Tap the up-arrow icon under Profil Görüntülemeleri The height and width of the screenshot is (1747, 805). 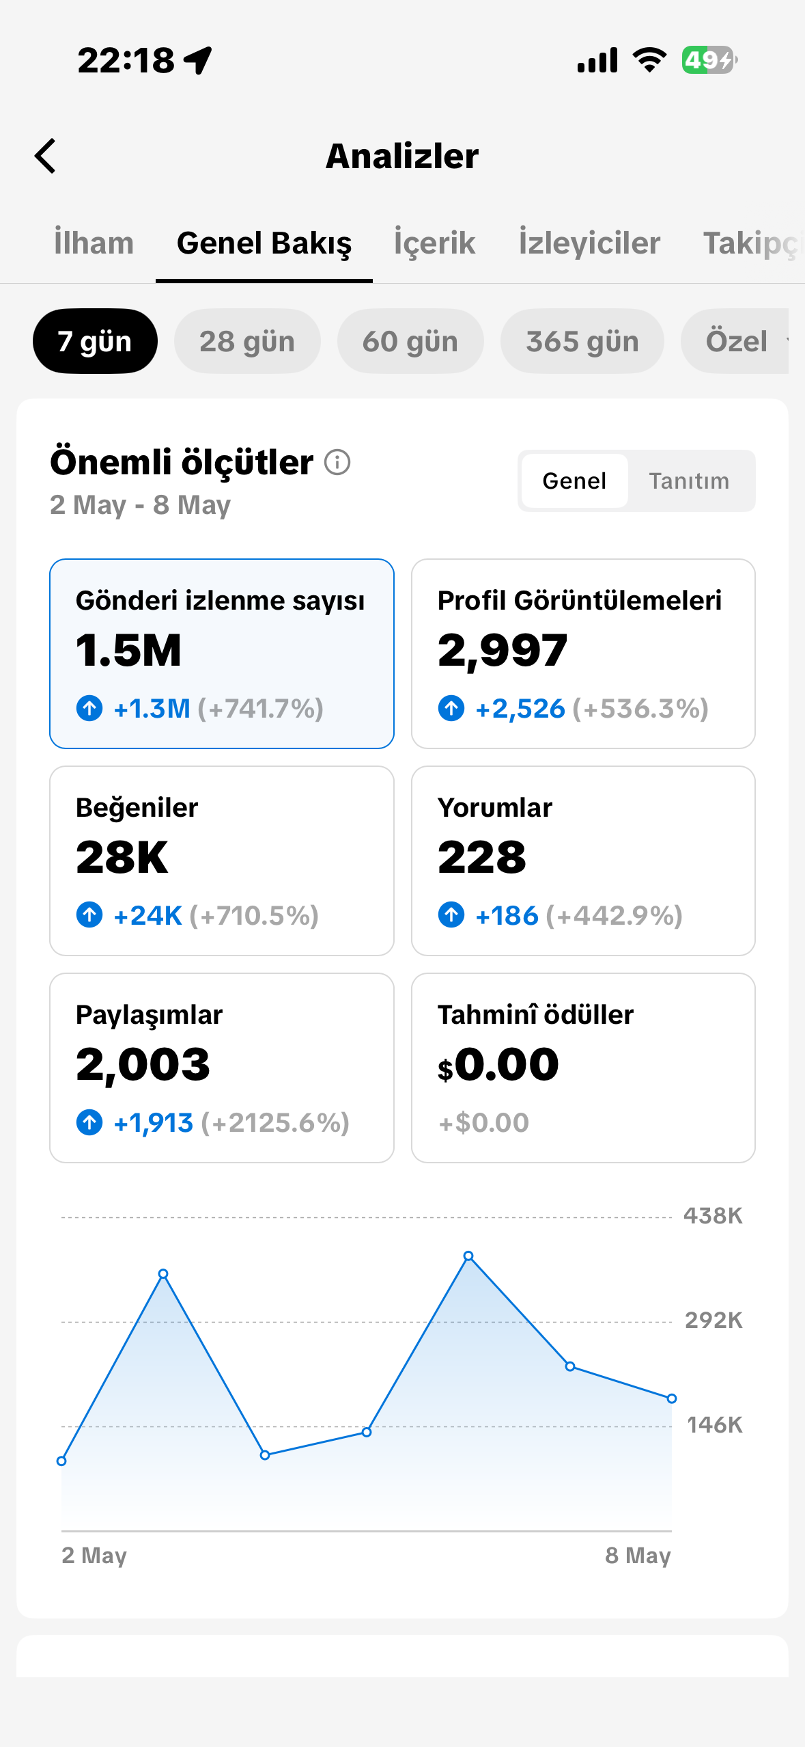point(451,707)
